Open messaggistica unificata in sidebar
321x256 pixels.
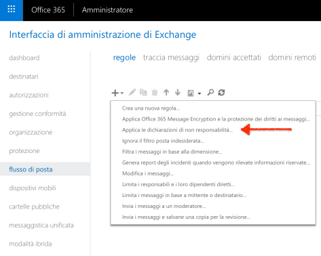pos(41,226)
